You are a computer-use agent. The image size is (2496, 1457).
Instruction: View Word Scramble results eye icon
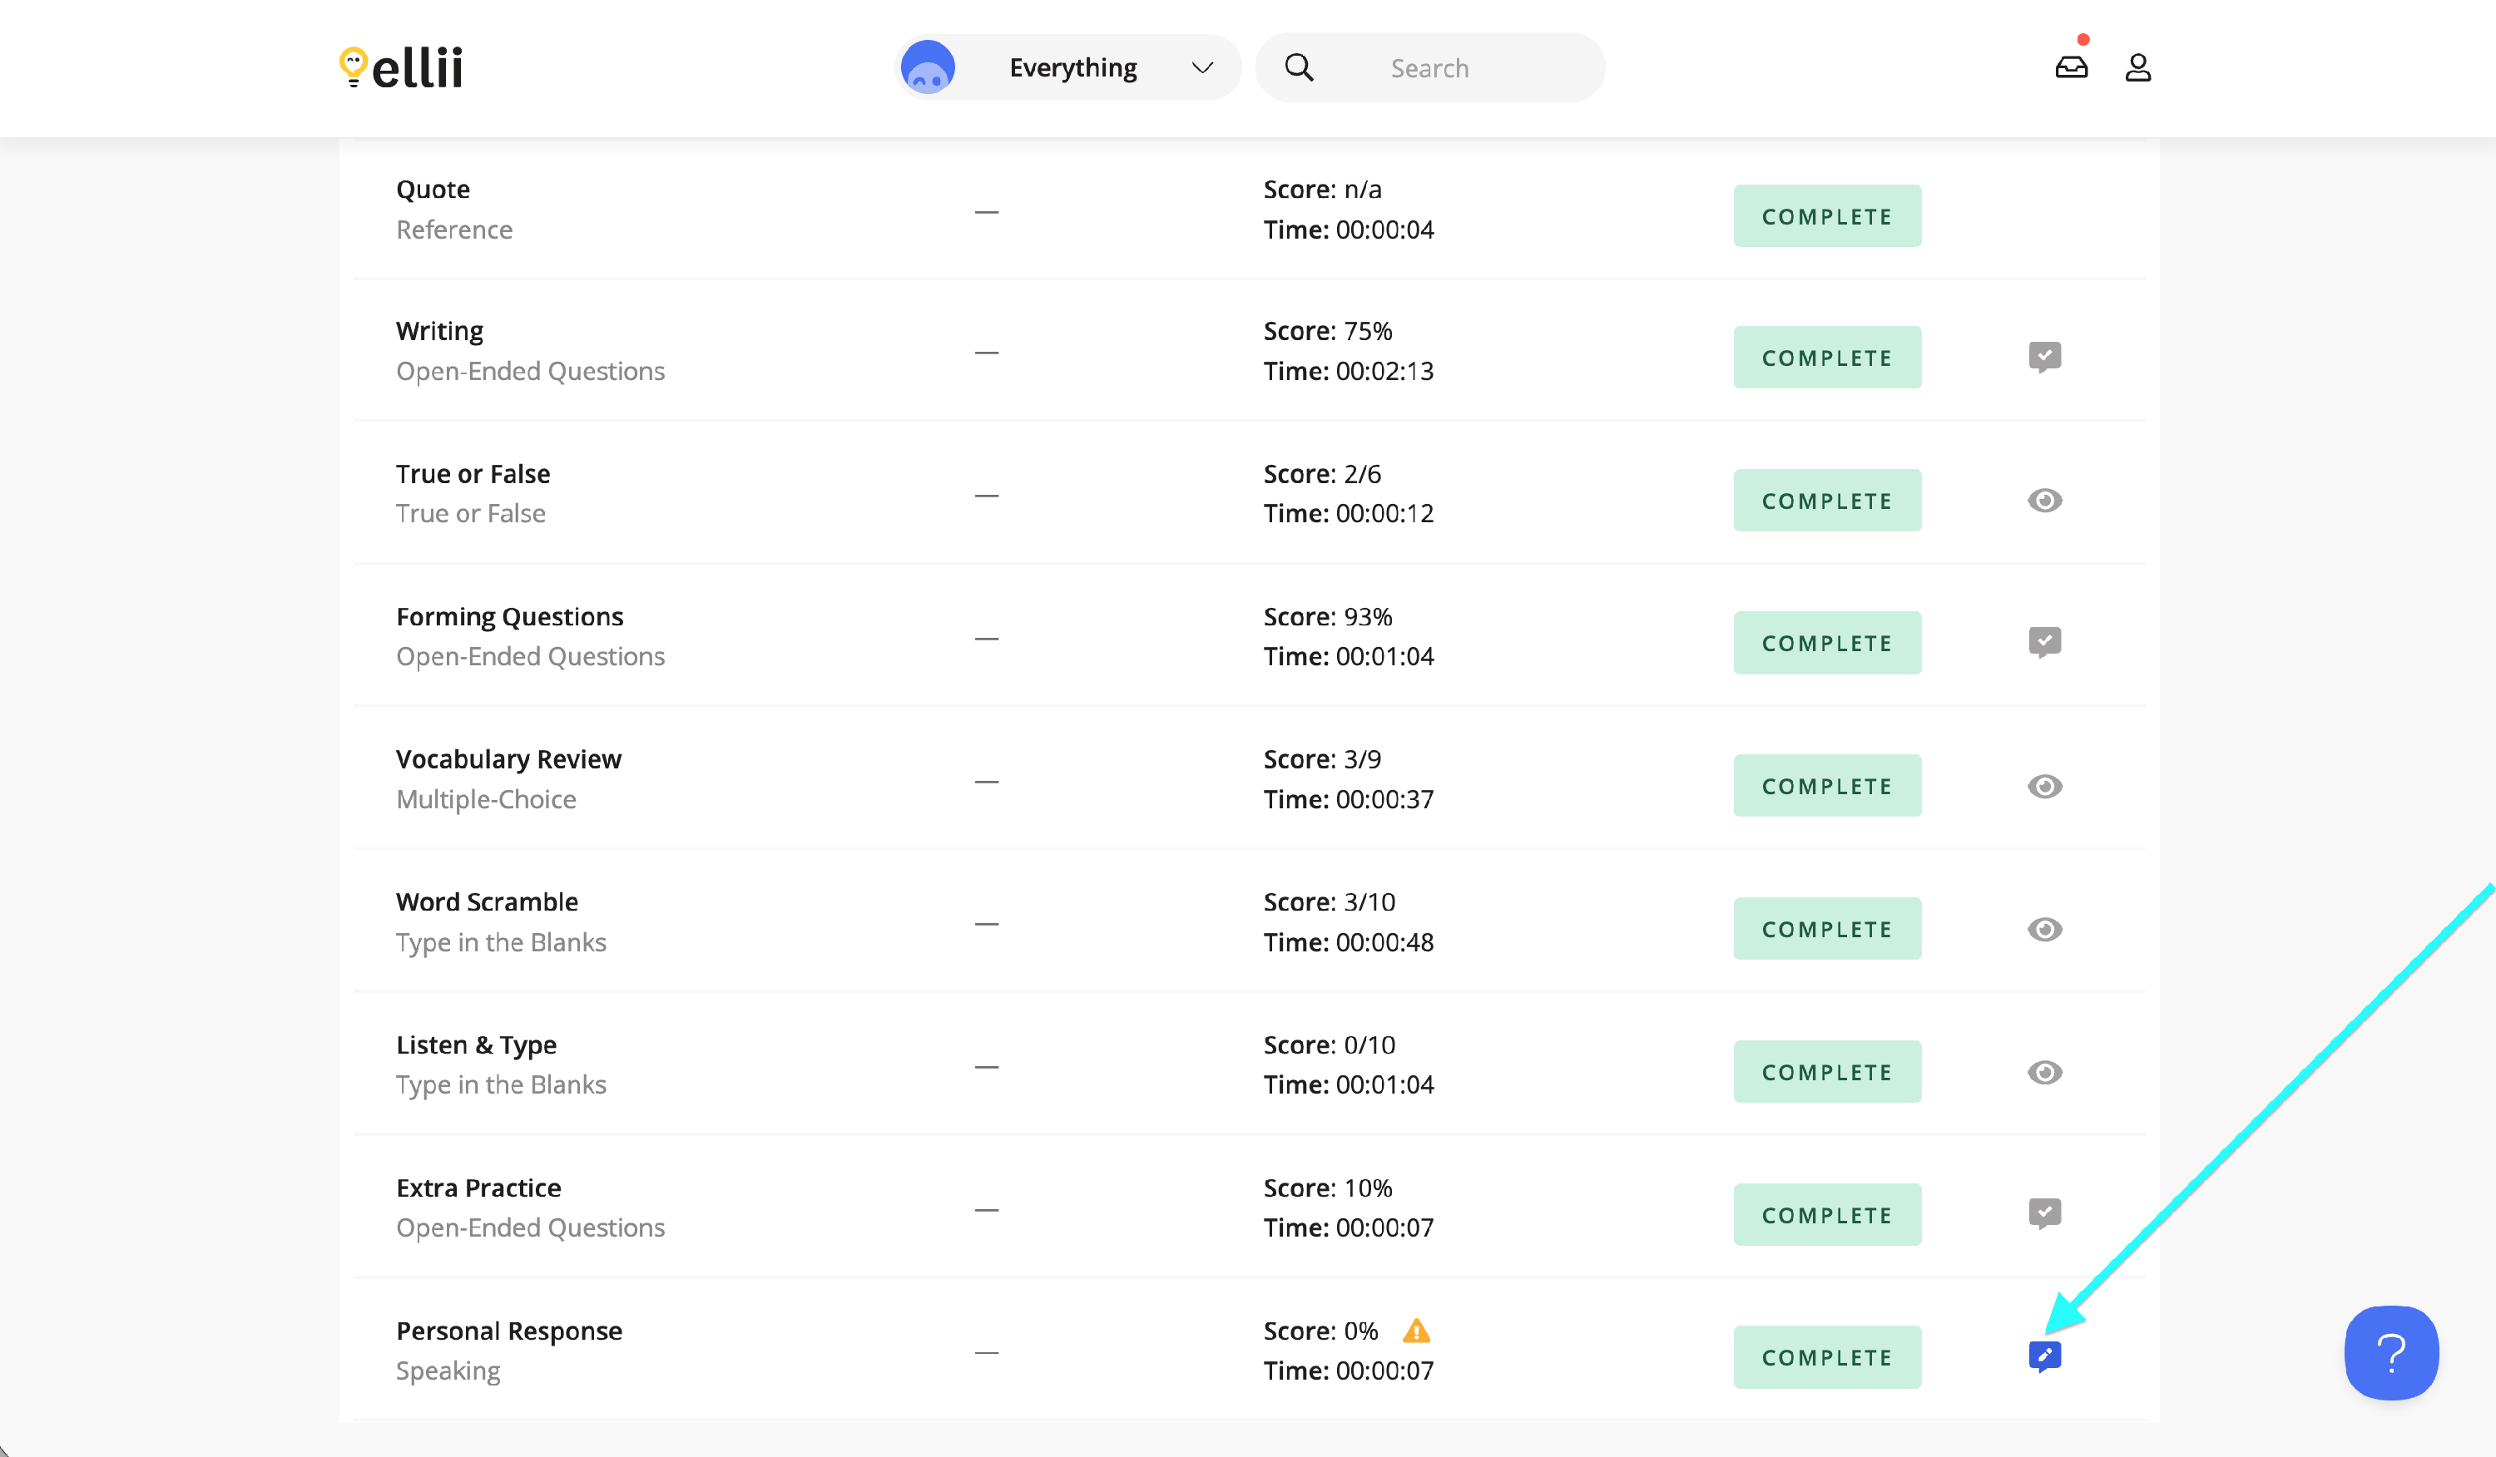click(x=2044, y=928)
